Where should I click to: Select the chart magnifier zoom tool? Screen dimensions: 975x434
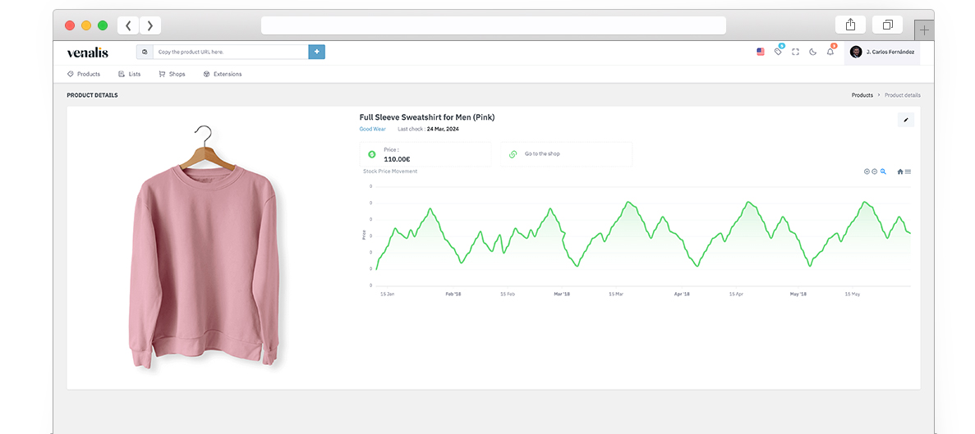[884, 171]
